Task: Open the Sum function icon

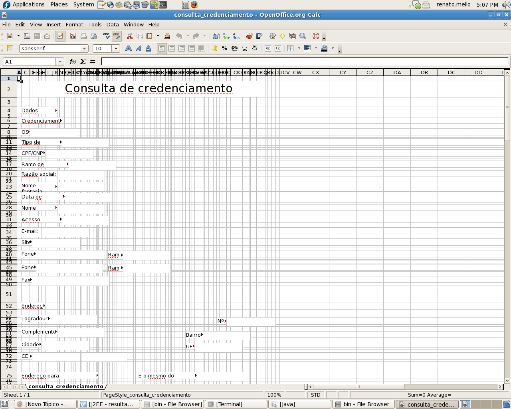Action: pos(83,62)
